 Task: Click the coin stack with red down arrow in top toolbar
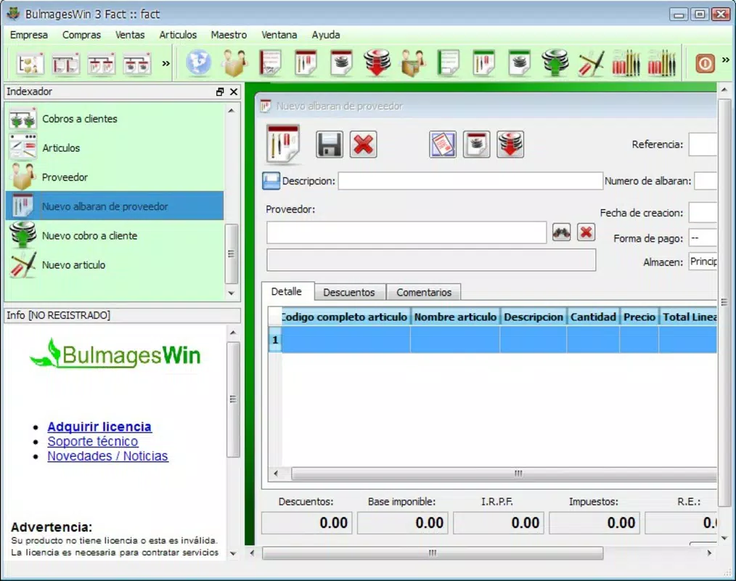tap(377, 63)
